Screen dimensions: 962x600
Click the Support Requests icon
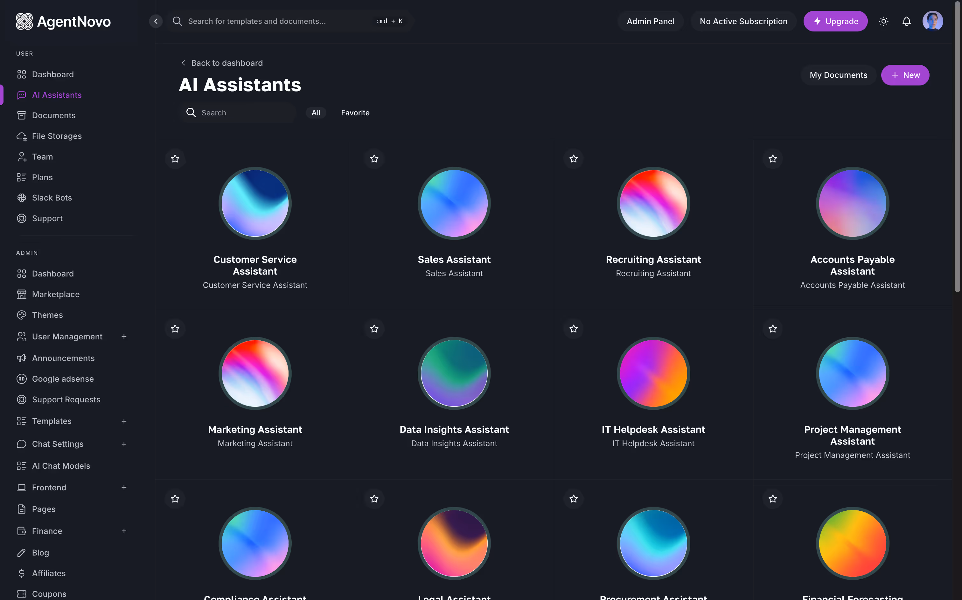coord(21,399)
